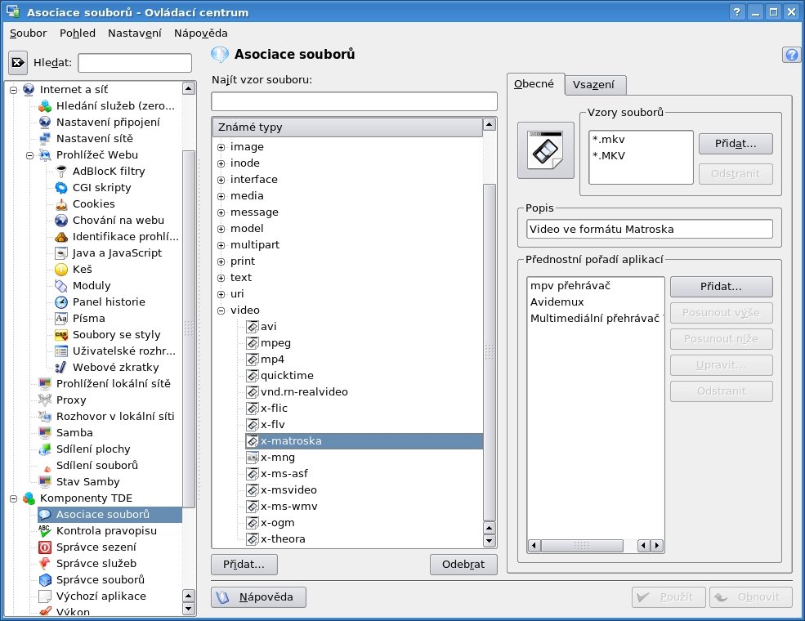Click the Java a JavaScript icon

tap(61, 253)
